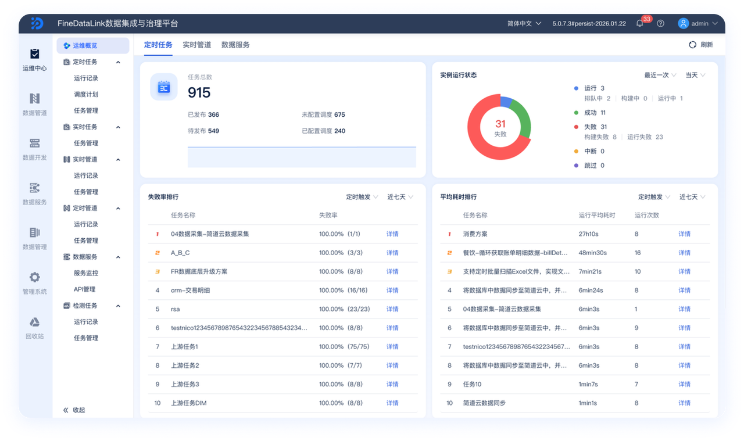
Task: Click the 刷新 refresh icon
Action: pos(692,45)
